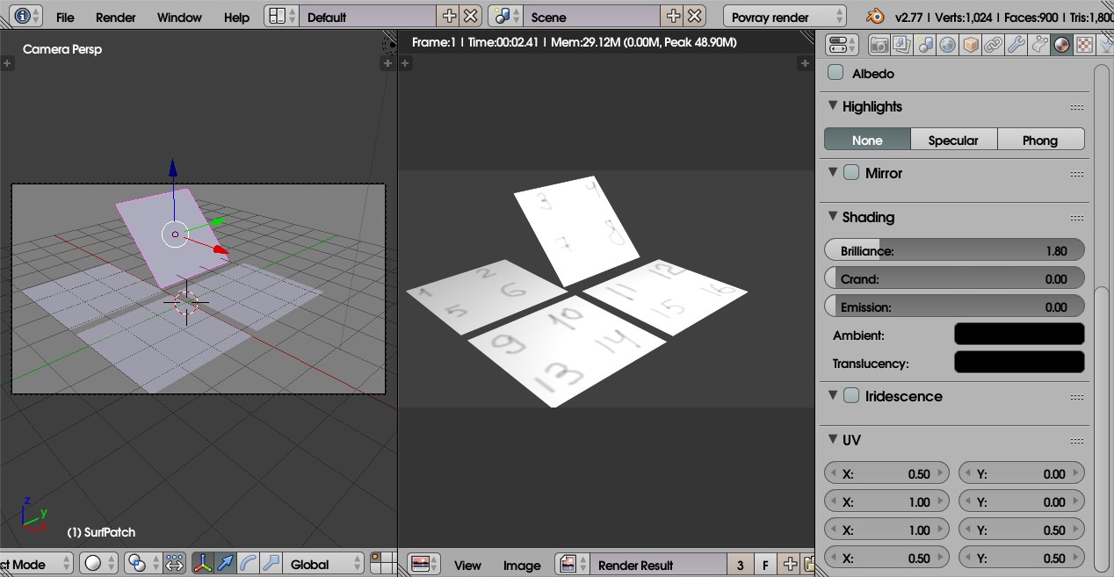Click the Brilliance slider
This screenshot has height=577, width=1114.
coord(954,250)
